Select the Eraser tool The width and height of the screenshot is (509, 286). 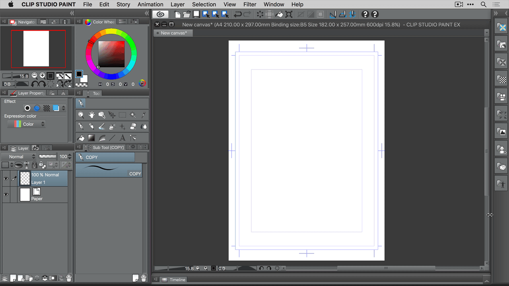click(133, 126)
